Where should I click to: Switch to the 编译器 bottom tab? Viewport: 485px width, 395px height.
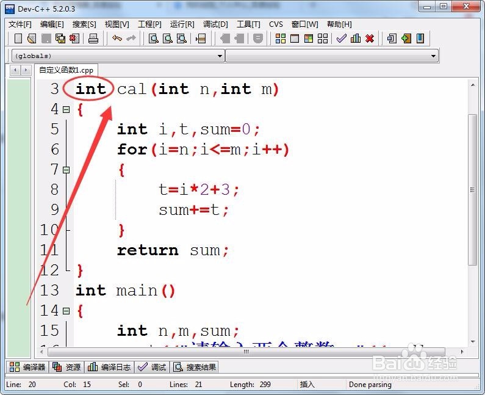27,367
